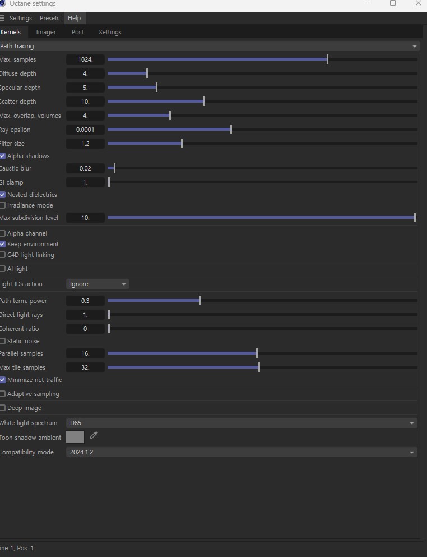This screenshot has width=427, height=557.
Task: Click the Path term. power slider handle
Action: click(200, 301)
